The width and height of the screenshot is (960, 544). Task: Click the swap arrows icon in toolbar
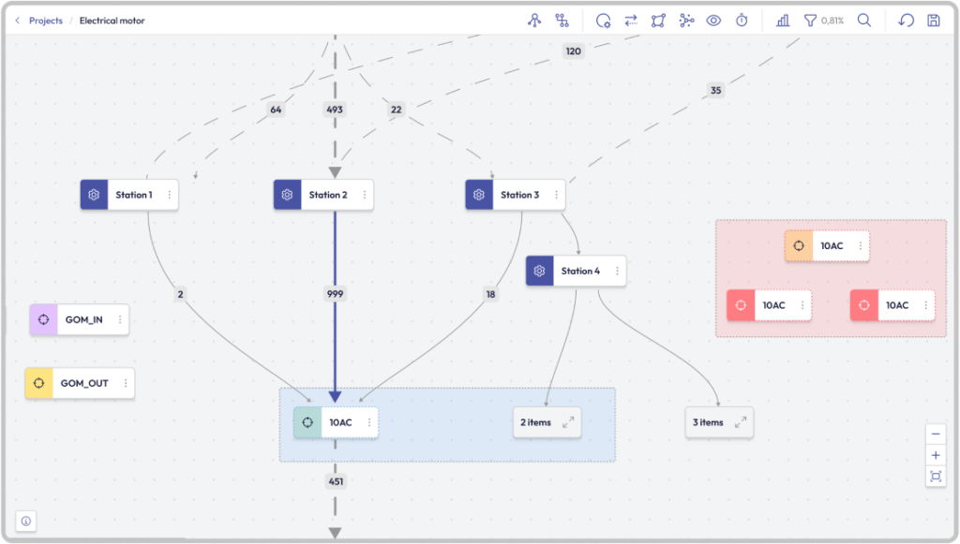pyautogui.click(x=631, y=21)
